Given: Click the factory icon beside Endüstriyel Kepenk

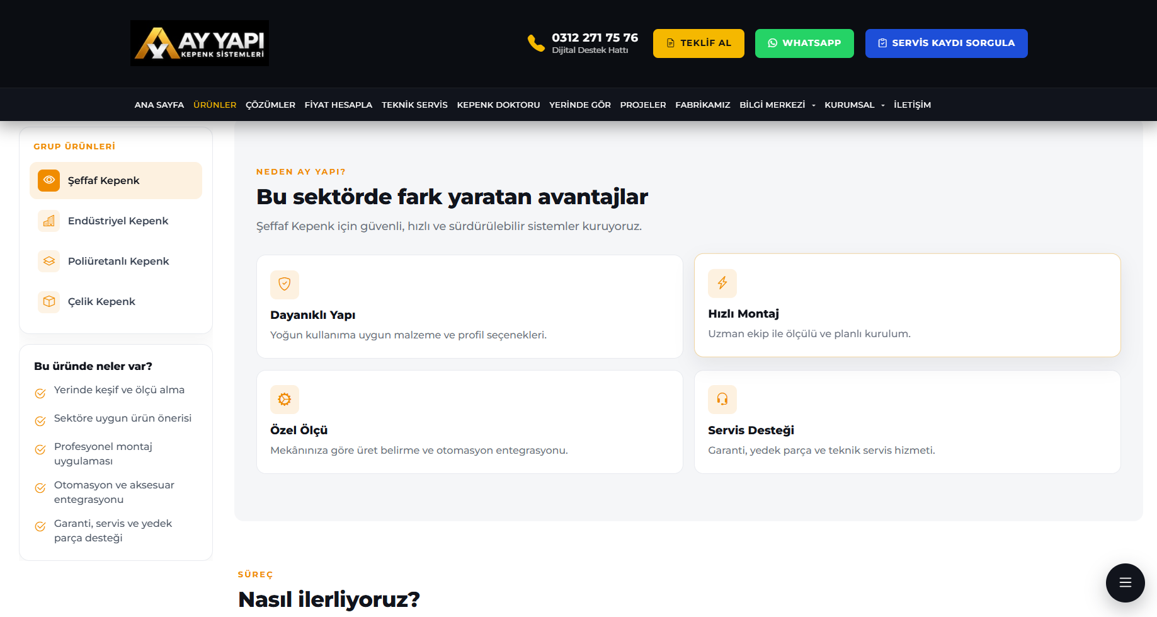Looking at the screenshot, I should pyautogui.click(x=49, y=221).
